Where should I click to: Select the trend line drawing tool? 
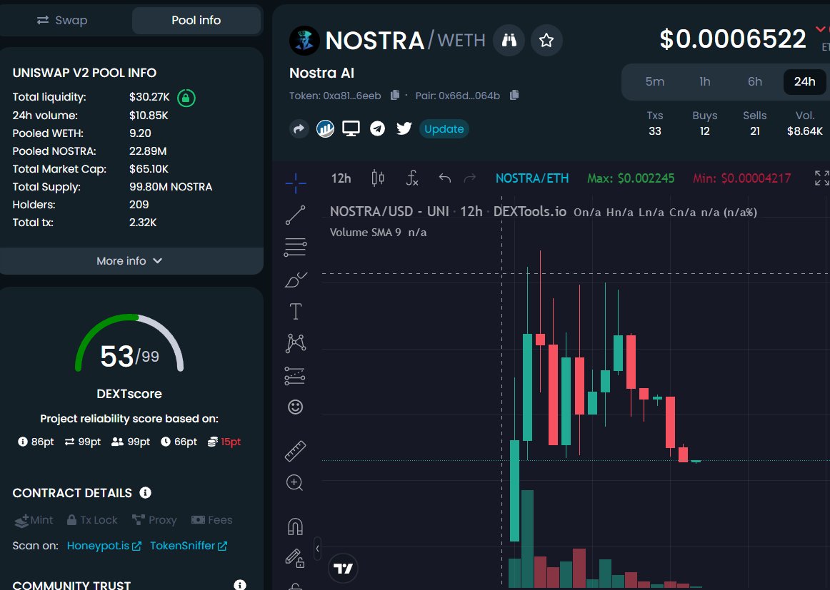296,215
